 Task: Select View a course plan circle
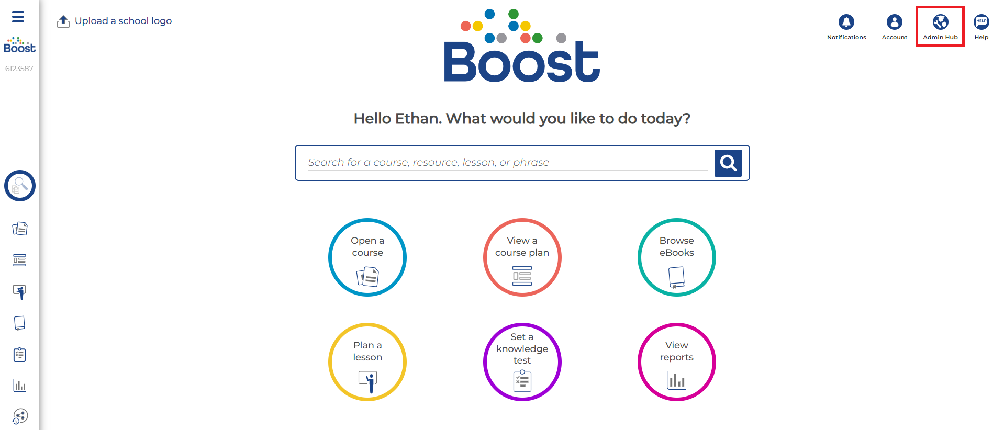coord(522,257)
